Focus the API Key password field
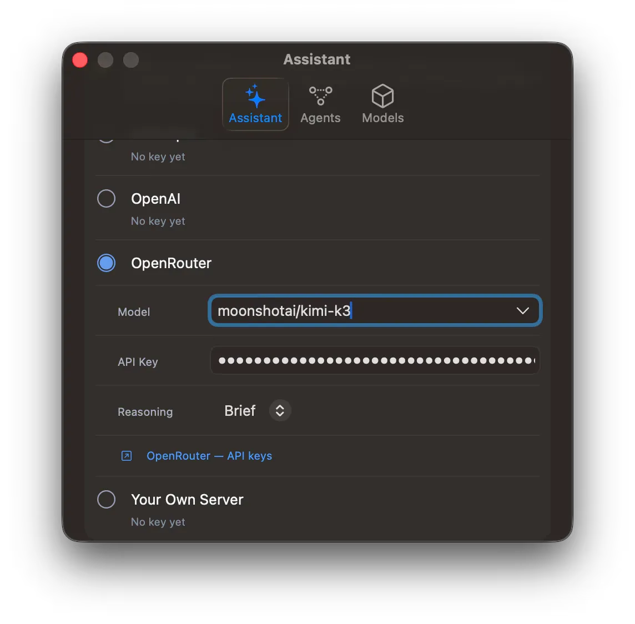Image resolution: width=635 pixels, height=624 pixels. 375,360
